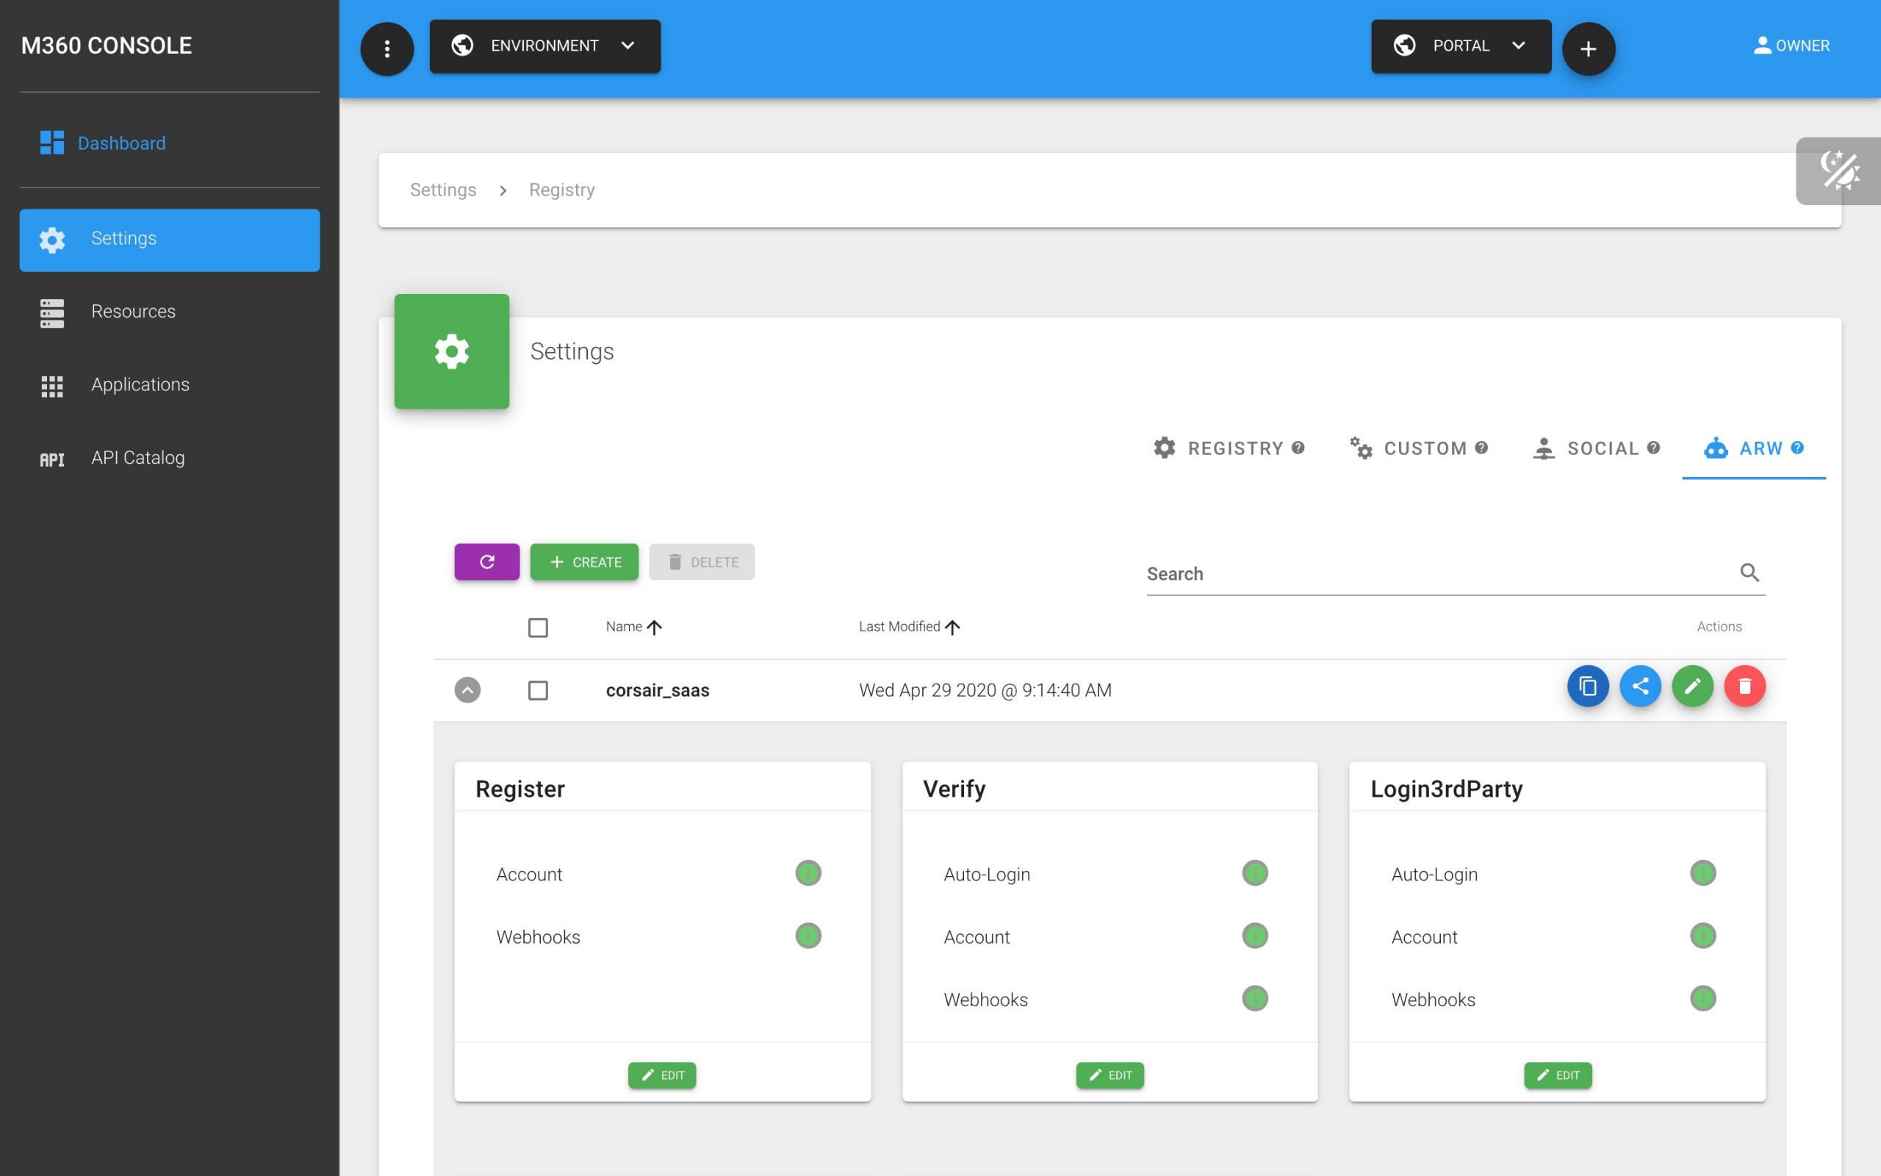This screenshot has width=1881, height=1176.
Task: Click the blue share icon for corsair_saas
Action: [1640, 686]
